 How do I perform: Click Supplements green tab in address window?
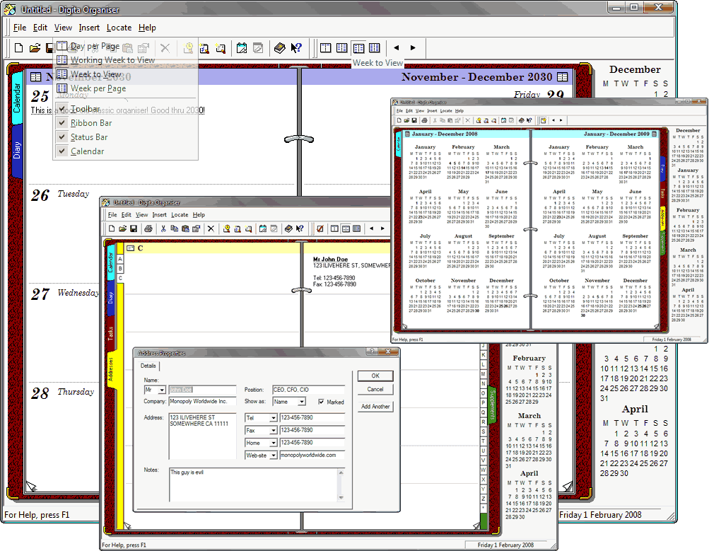pos(493,405)
